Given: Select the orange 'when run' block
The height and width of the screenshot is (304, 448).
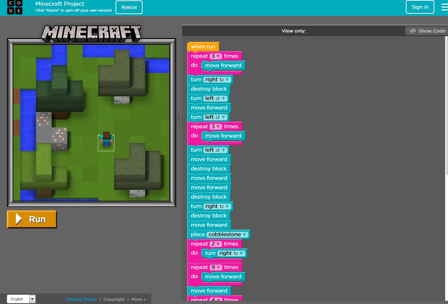Looking at the screenshot, I should (x=203, y=47).
